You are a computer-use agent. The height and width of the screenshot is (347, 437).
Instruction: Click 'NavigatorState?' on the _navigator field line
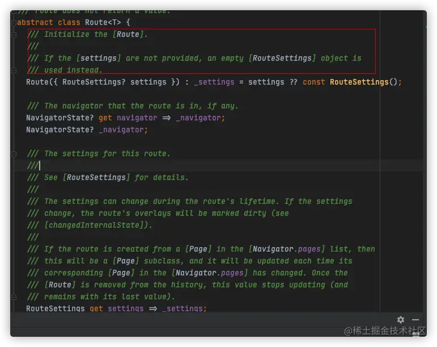click(60, 130)
